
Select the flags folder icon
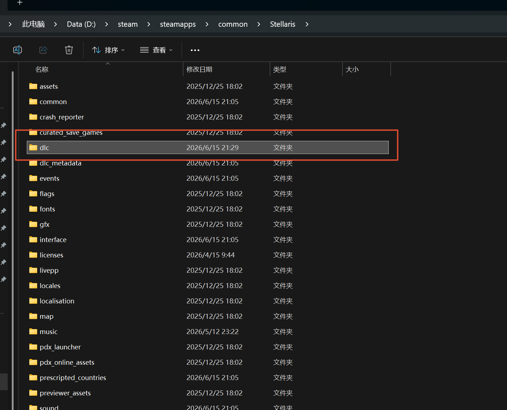click(x=33, y=194)
